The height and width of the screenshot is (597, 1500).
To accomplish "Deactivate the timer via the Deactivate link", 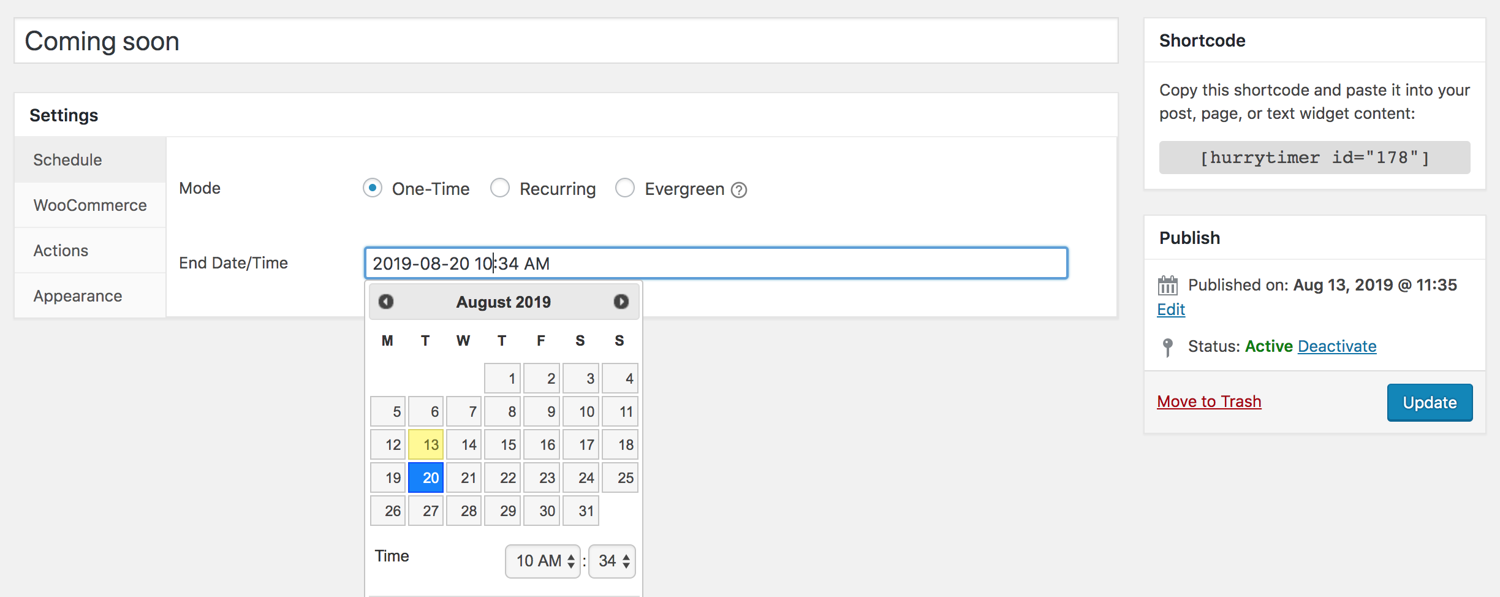I will click(1337, 346).
